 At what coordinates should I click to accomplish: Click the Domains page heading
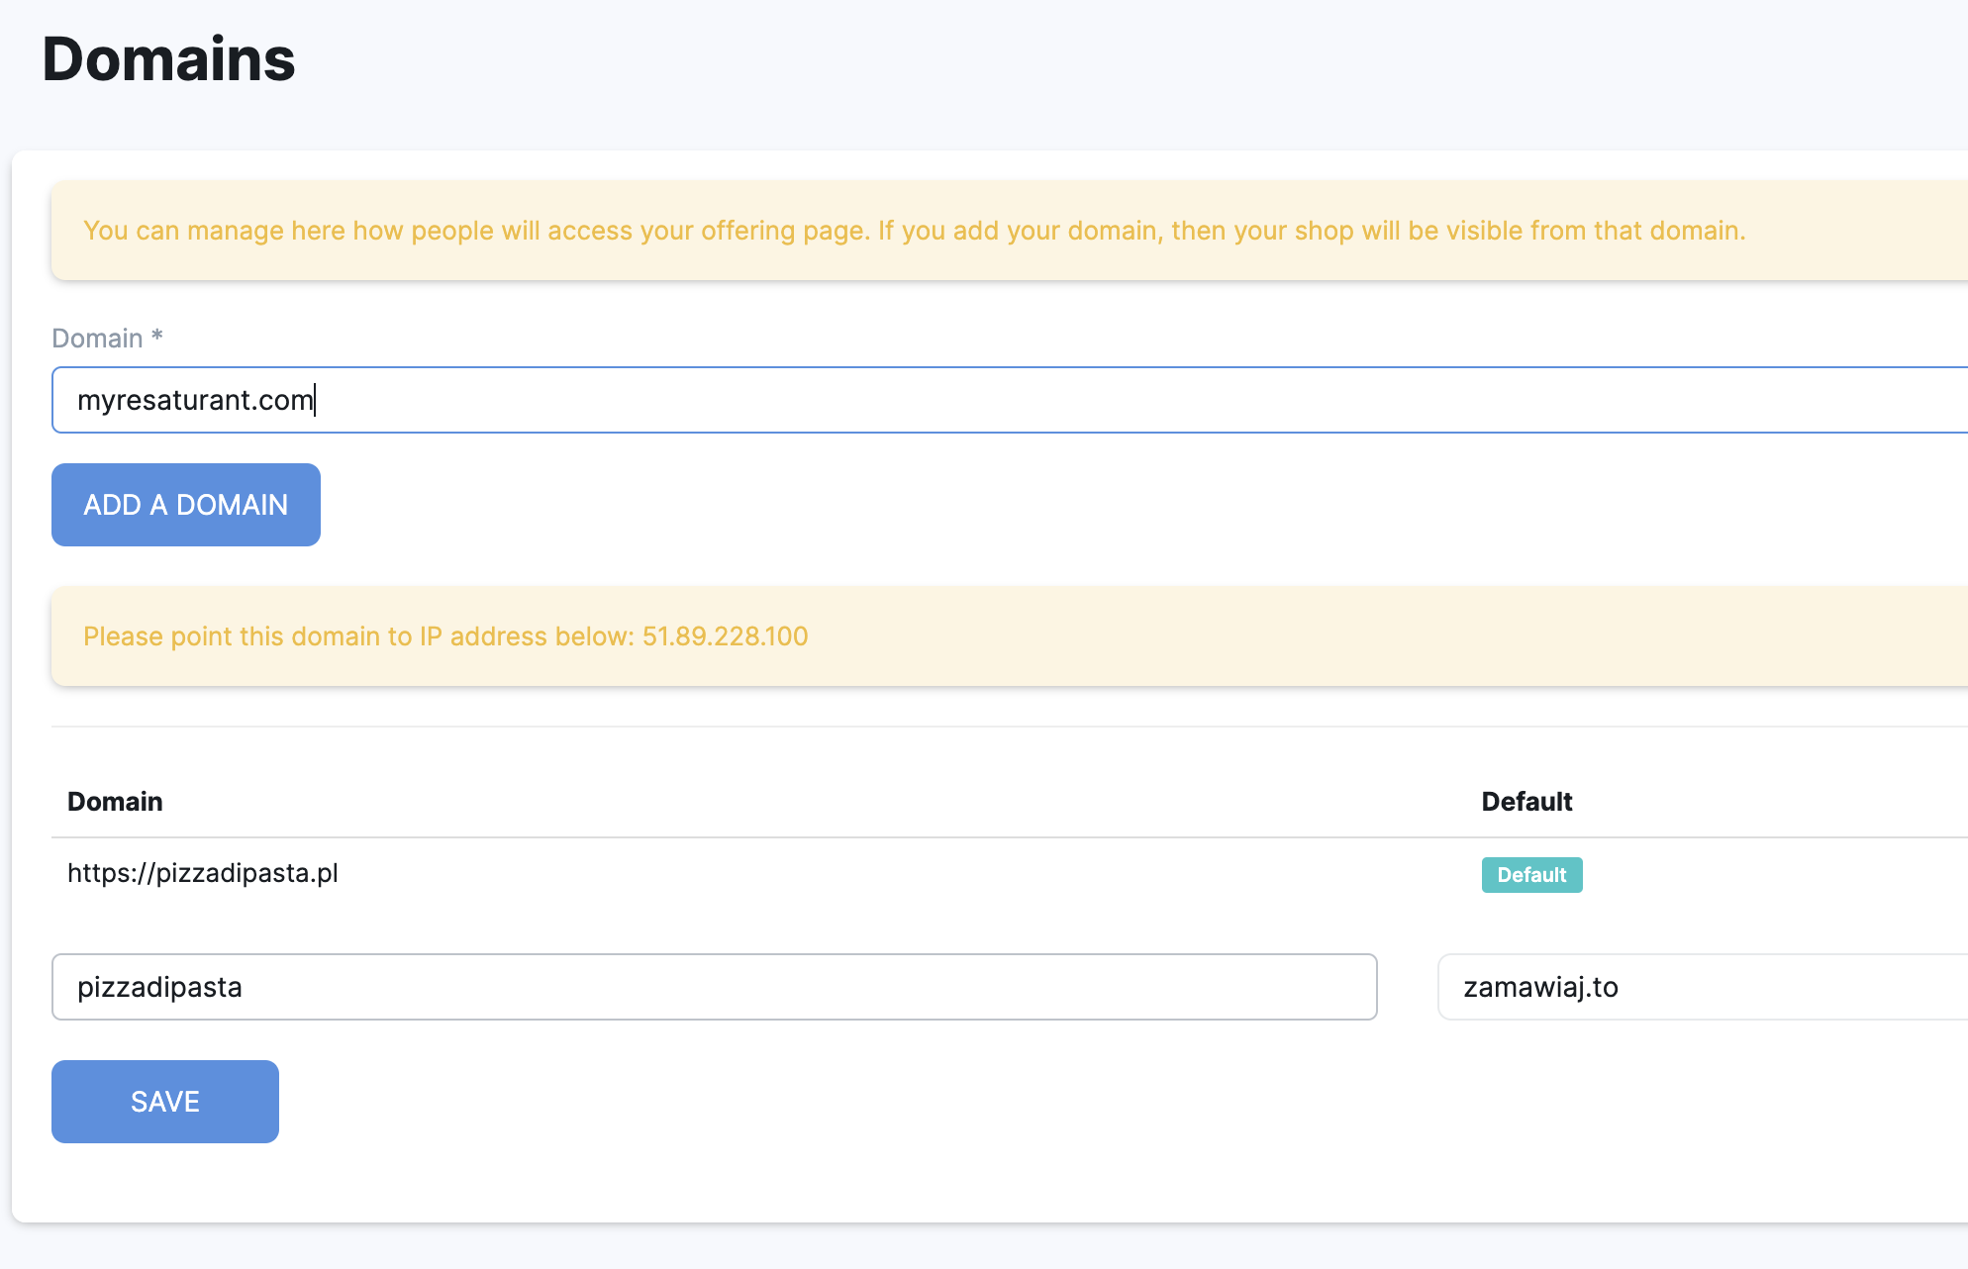coord(168,58)
